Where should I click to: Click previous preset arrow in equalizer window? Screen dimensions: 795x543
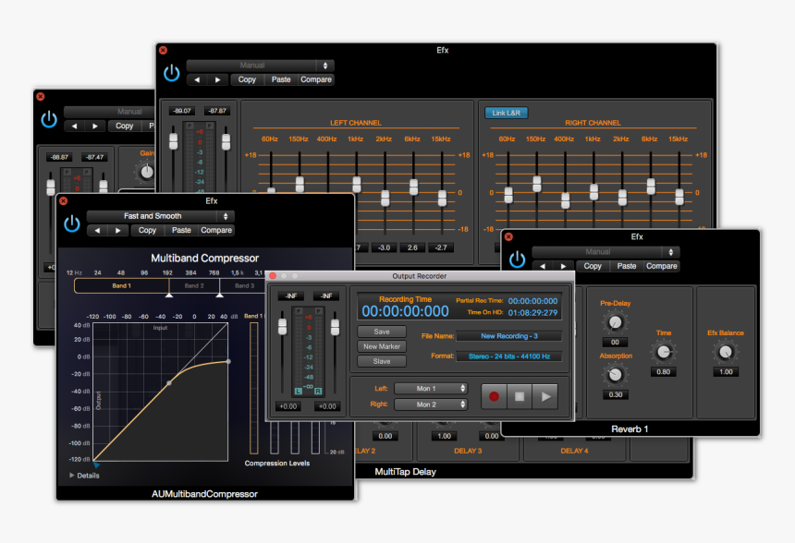[x=197, y=79]
